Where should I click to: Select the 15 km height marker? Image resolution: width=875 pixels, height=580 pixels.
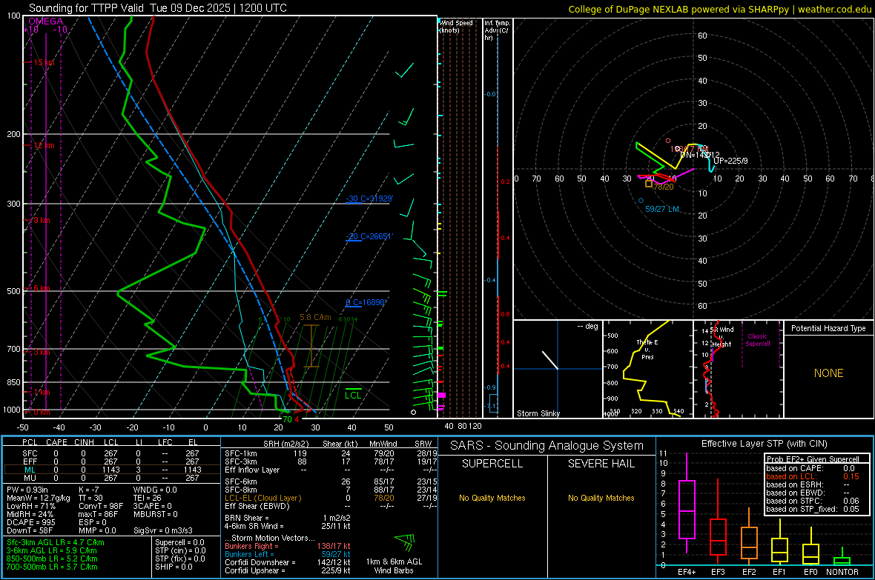click(44, 62)
